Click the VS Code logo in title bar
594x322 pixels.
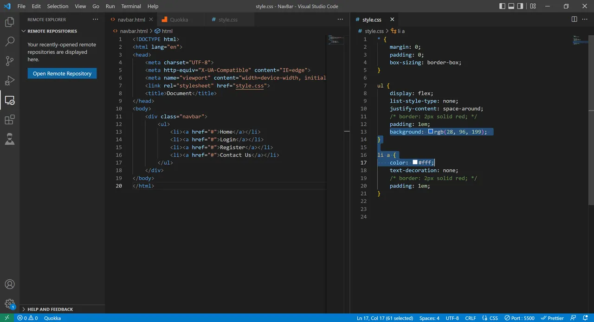point(7,6)
